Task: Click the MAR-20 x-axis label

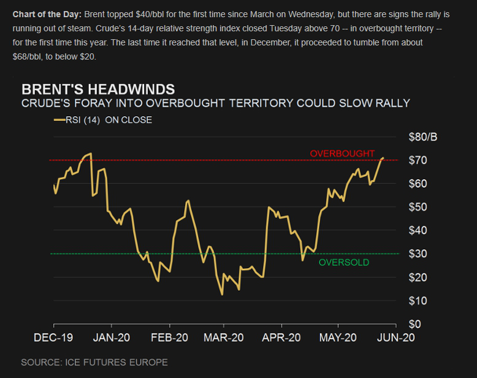Action: tap(224, 337)
